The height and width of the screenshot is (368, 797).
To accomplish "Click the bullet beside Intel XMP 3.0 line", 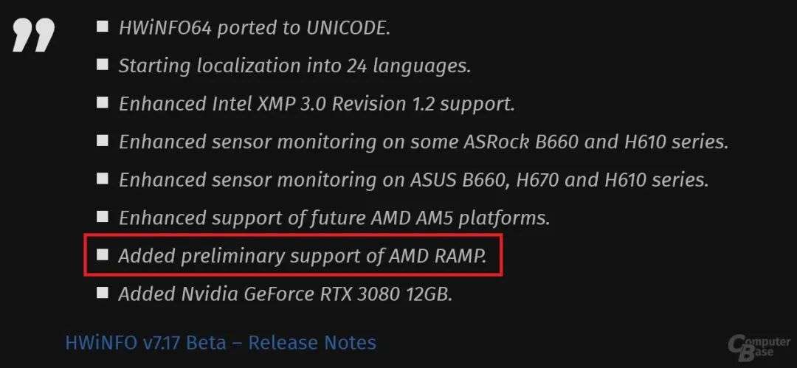I will click(103, 103).
